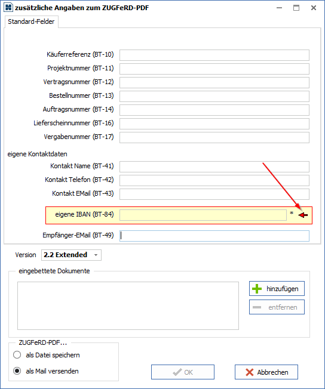Switch to the Standard-Felder tab

(x=31, y=21)
